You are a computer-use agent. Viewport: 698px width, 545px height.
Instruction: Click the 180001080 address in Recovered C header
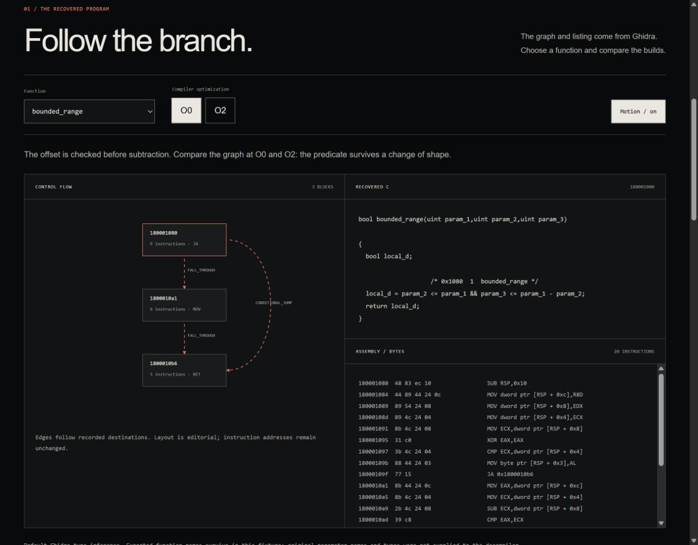click(642, 187)
